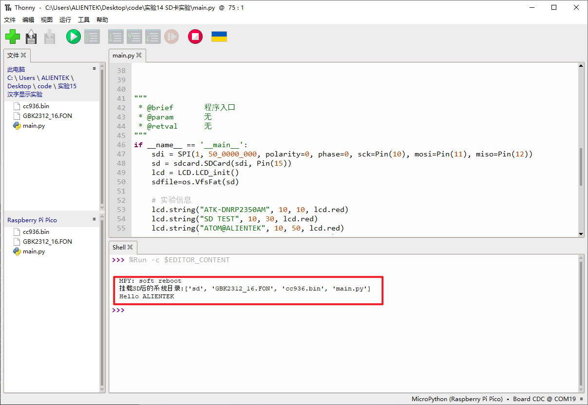Start debugging the current script

92,37
